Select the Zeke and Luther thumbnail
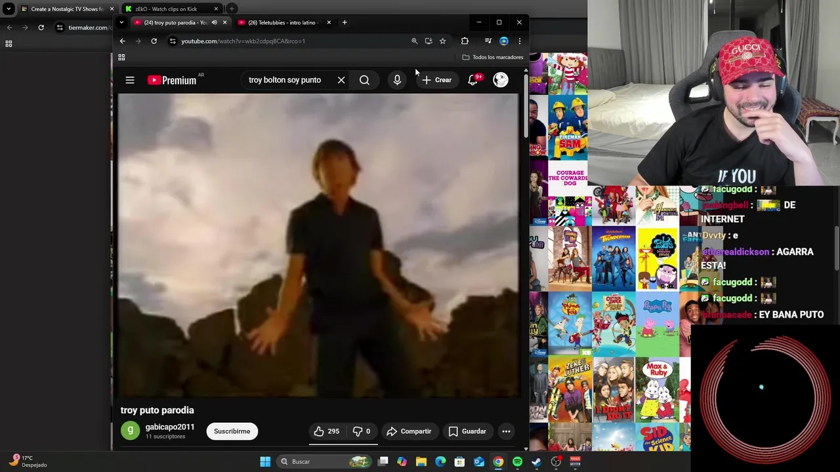Viewport: 840px width, 472px height. click(570, 390)
